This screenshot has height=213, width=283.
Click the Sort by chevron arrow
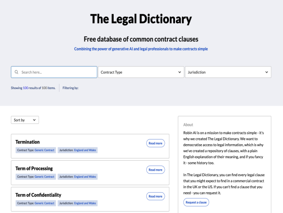pos(34,120)
